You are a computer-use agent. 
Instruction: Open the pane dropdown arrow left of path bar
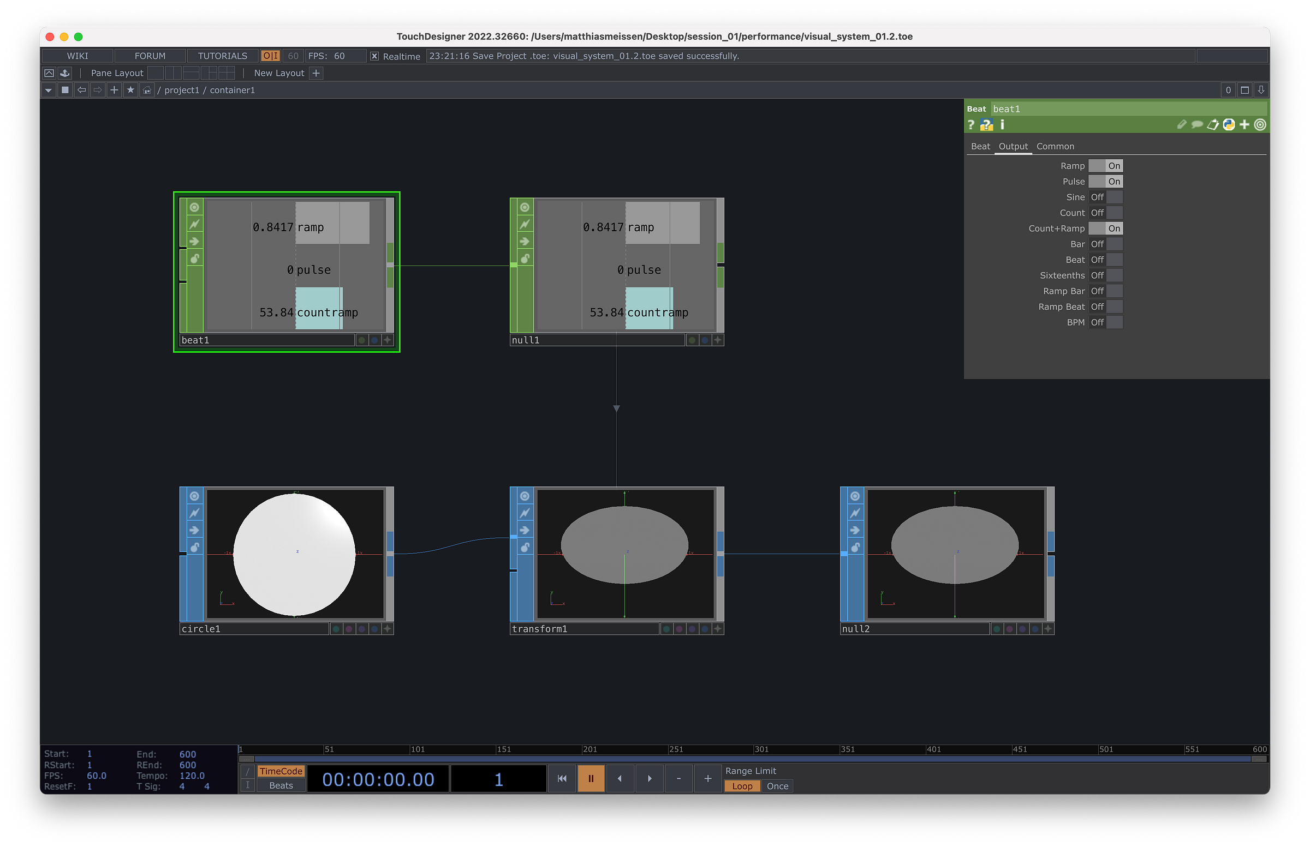tap(49, 90)
